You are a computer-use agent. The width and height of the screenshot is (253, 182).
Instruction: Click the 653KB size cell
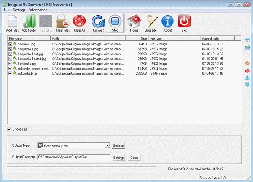tap(142, 49)
